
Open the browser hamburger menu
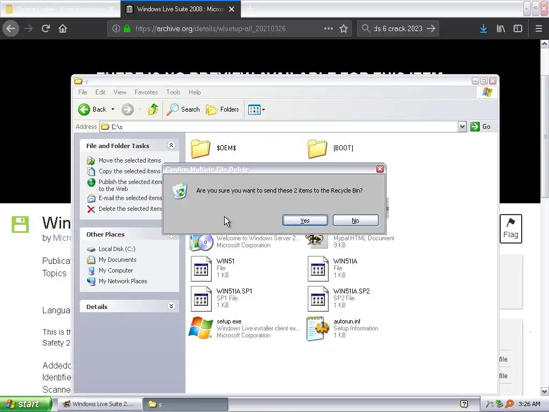click(x=538, y=28)
